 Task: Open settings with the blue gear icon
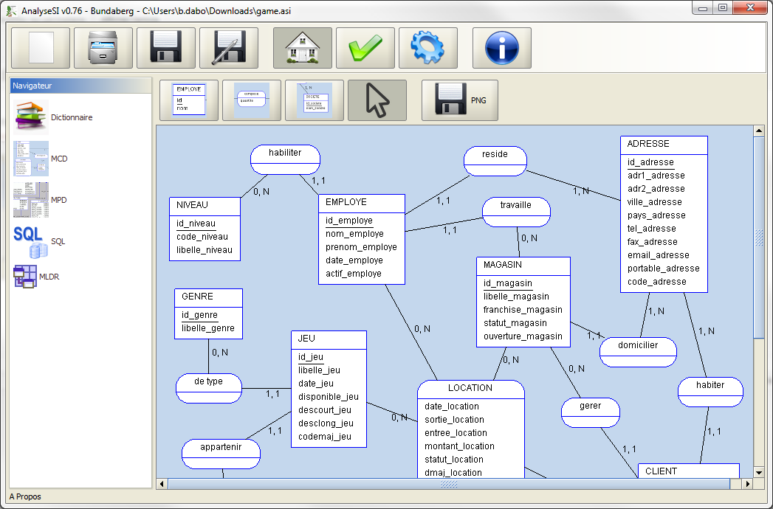(x=428, y=49)
